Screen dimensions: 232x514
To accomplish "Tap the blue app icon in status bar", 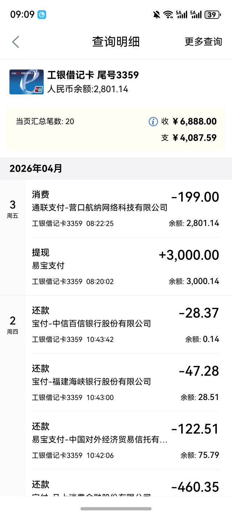I will click(42, 15).
